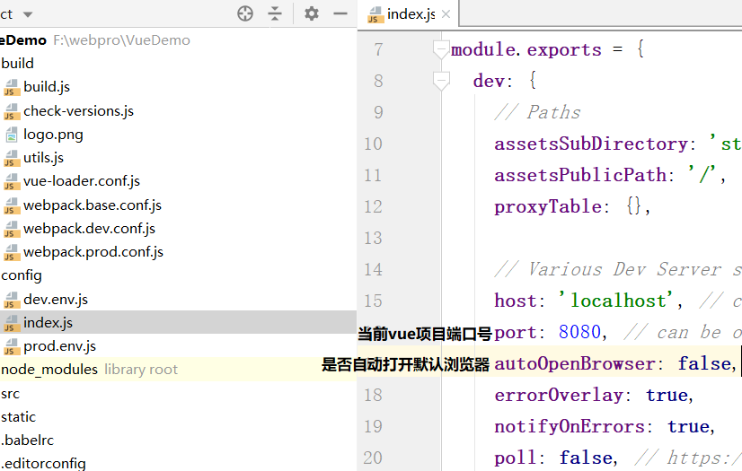Viewport: 742px width, 471px height.
Task: Click the autoOpenBrowser false value
Action: (704, 363)
